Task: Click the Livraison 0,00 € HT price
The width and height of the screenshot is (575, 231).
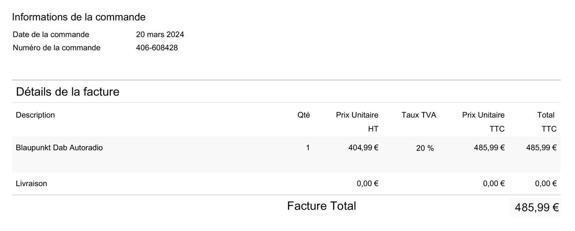Action: 367,183
